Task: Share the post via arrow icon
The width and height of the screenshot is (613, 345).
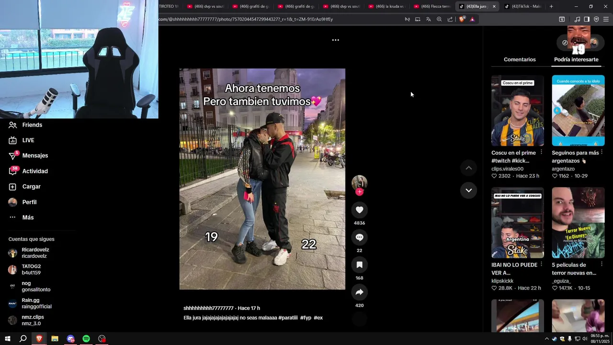Action: (359, 292)
